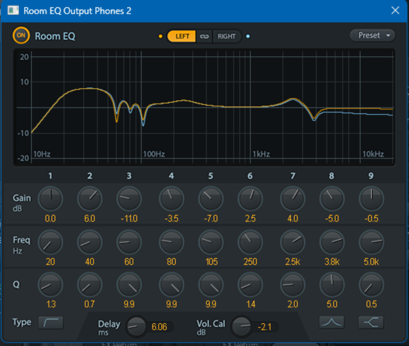Select the RIGHT channel button

[x=226, y=36]
